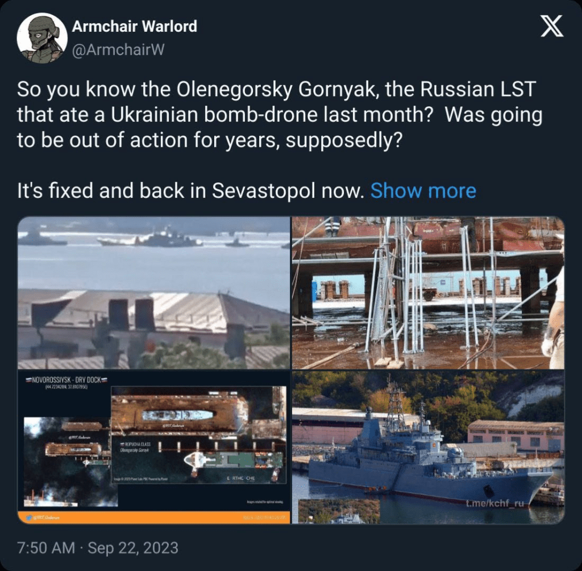Image resolution: width=582 pixels, height=571 pixels.
Task: Click the Olenegorsky Gornyak tweet text paragraph
Action: [x=280, y=115]
